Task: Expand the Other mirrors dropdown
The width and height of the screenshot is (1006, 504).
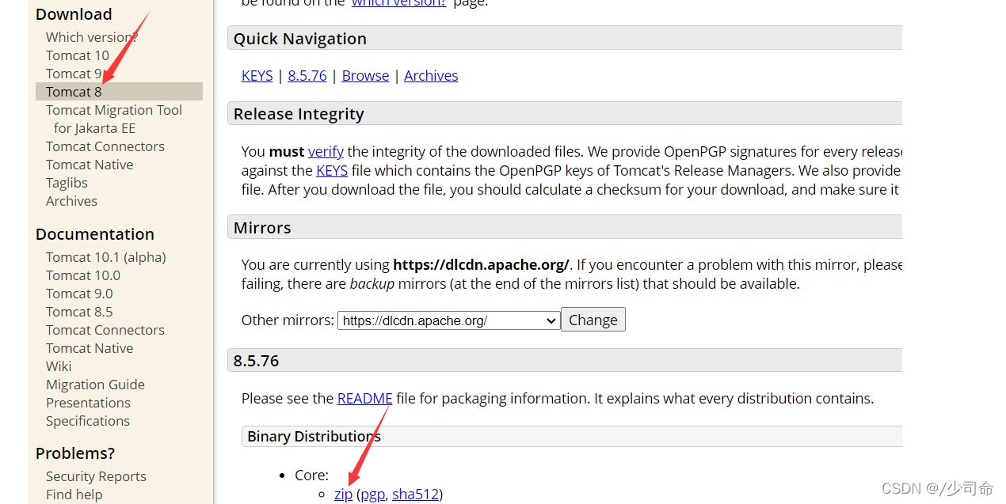Action: click(449, 320)
